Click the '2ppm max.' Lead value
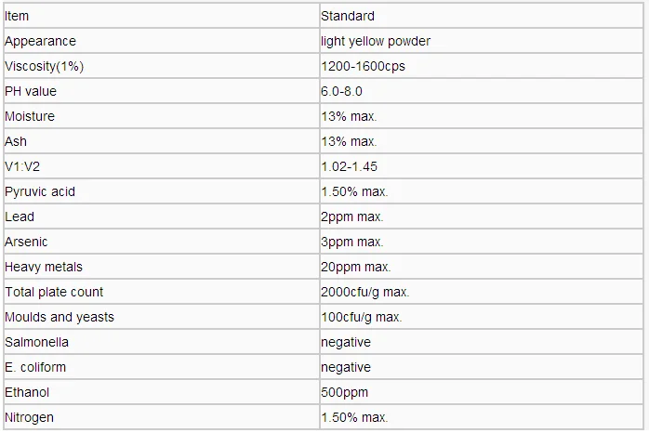 click(351, 216)
